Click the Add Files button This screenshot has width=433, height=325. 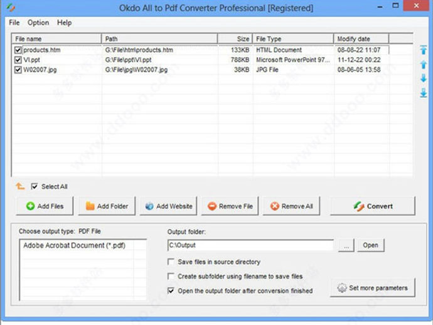[x=45, y=206]
